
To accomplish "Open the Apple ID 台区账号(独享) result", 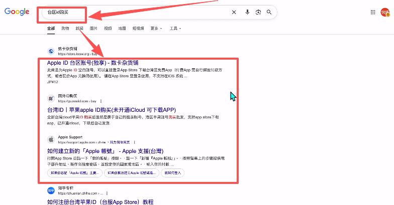I will [92, 63].
